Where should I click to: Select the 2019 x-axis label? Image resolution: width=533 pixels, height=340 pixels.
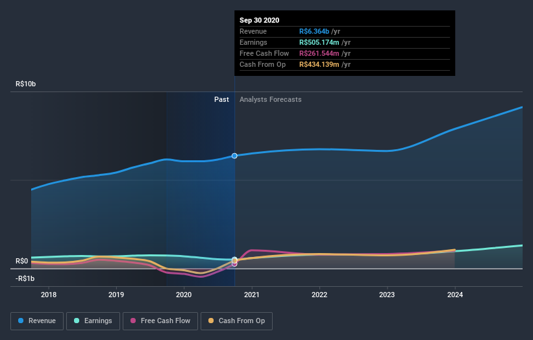(116, 295)
